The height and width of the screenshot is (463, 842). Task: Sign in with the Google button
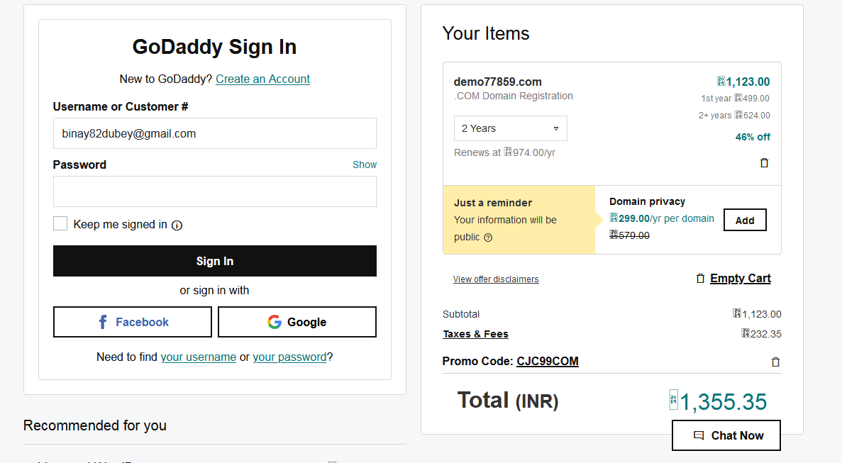[297, 322]
